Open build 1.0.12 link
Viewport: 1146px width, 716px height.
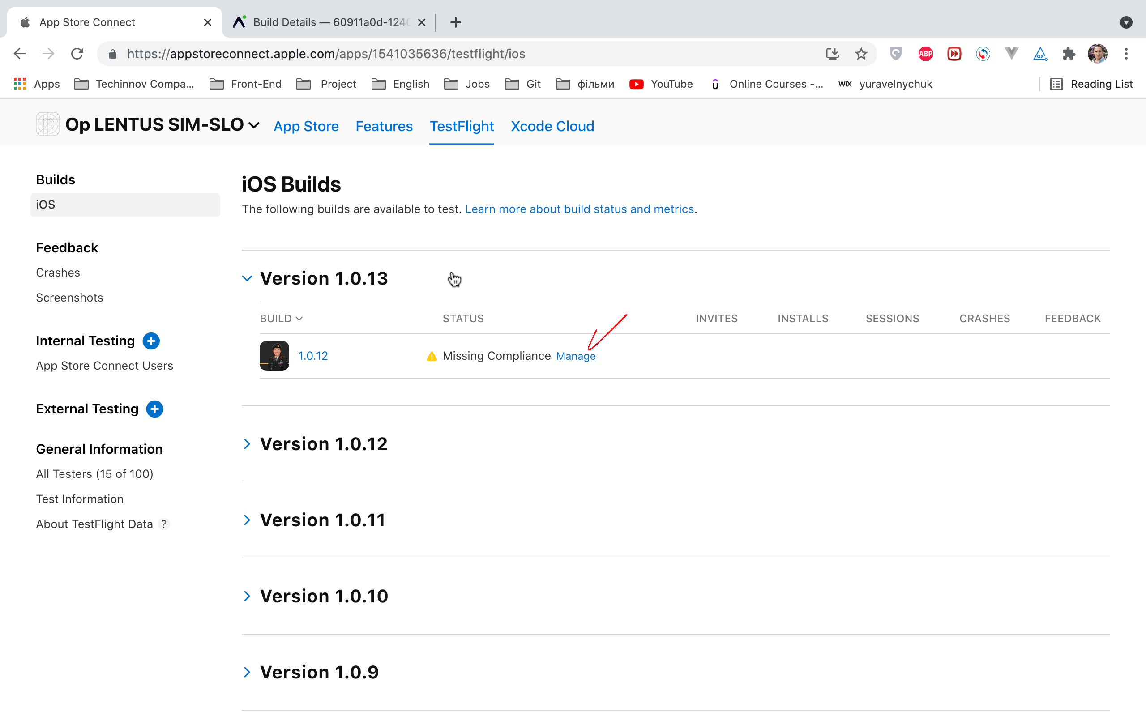tap(312, 356)
